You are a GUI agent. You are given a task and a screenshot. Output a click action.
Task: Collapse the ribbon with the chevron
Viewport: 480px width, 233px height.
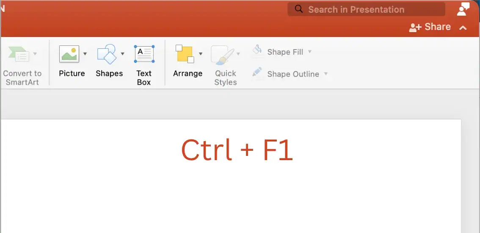pos(463,28)
